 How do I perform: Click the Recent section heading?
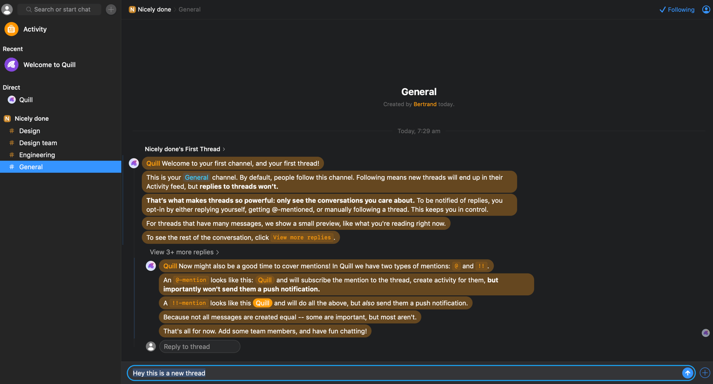tap(13, 49)
